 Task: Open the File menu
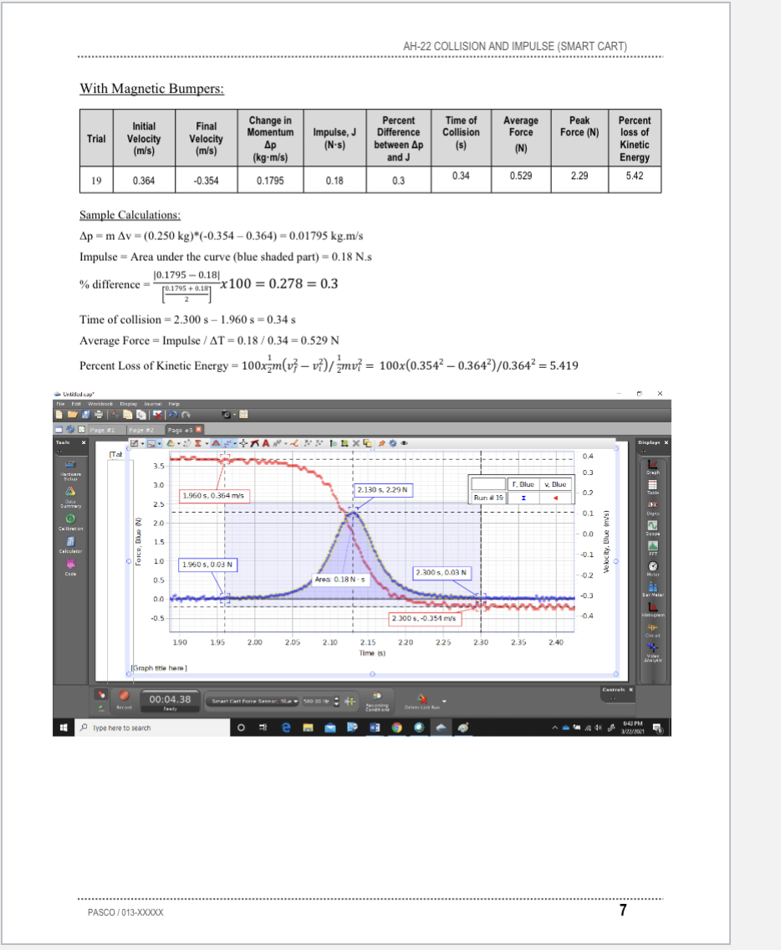coord(60,404)
